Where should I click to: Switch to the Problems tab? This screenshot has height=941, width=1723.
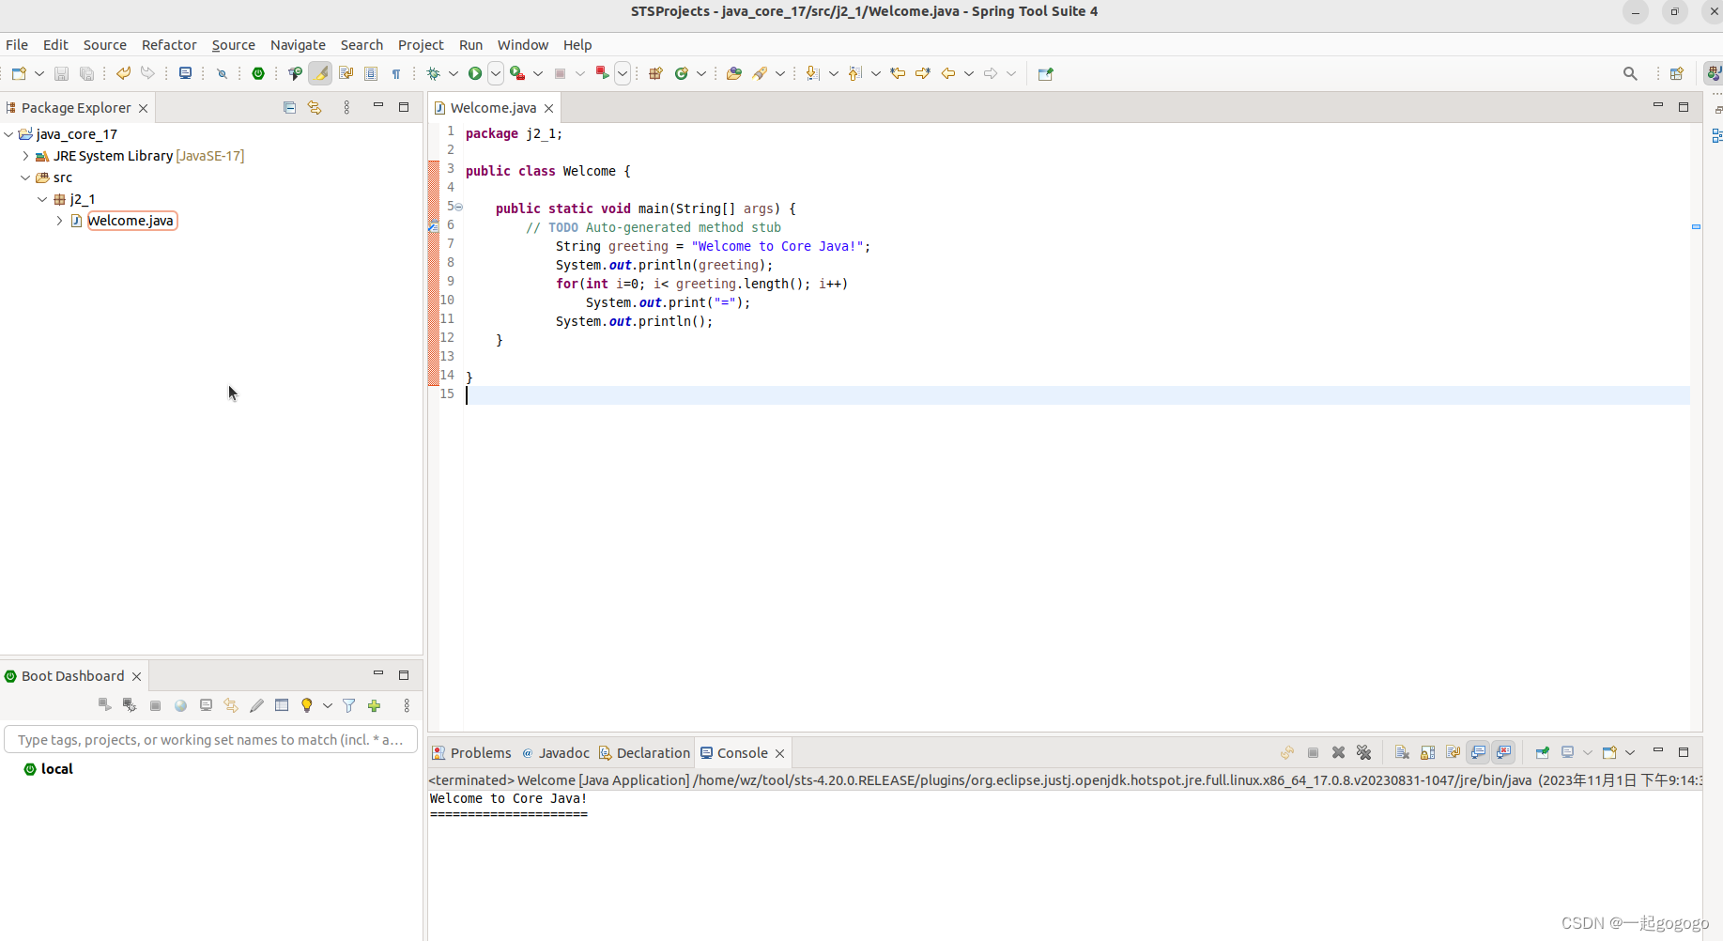(x=481, y=752)
